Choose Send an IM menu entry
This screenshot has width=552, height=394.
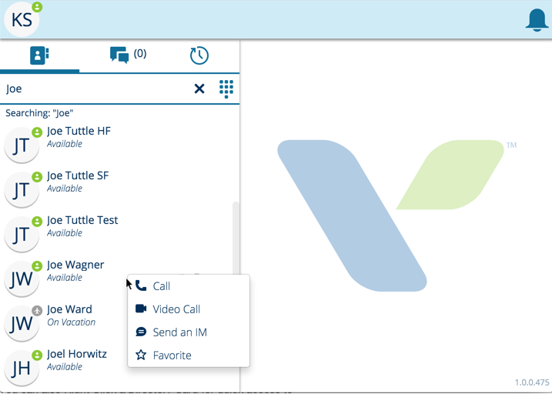pos(189,332)
